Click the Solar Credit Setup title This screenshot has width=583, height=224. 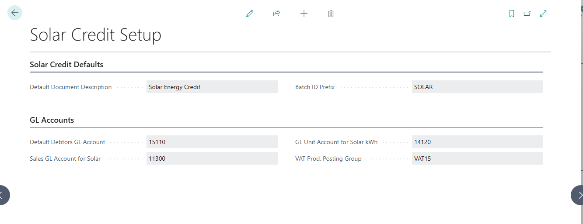[96, 35]
